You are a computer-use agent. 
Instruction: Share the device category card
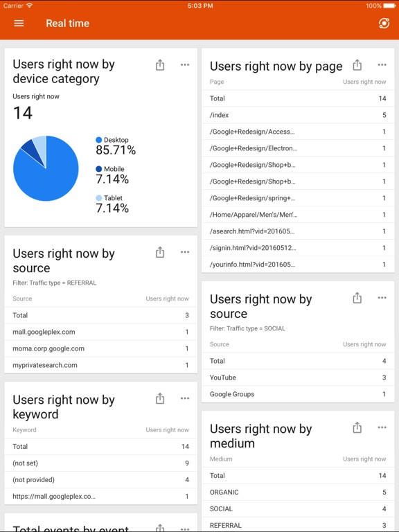point(160,65)
